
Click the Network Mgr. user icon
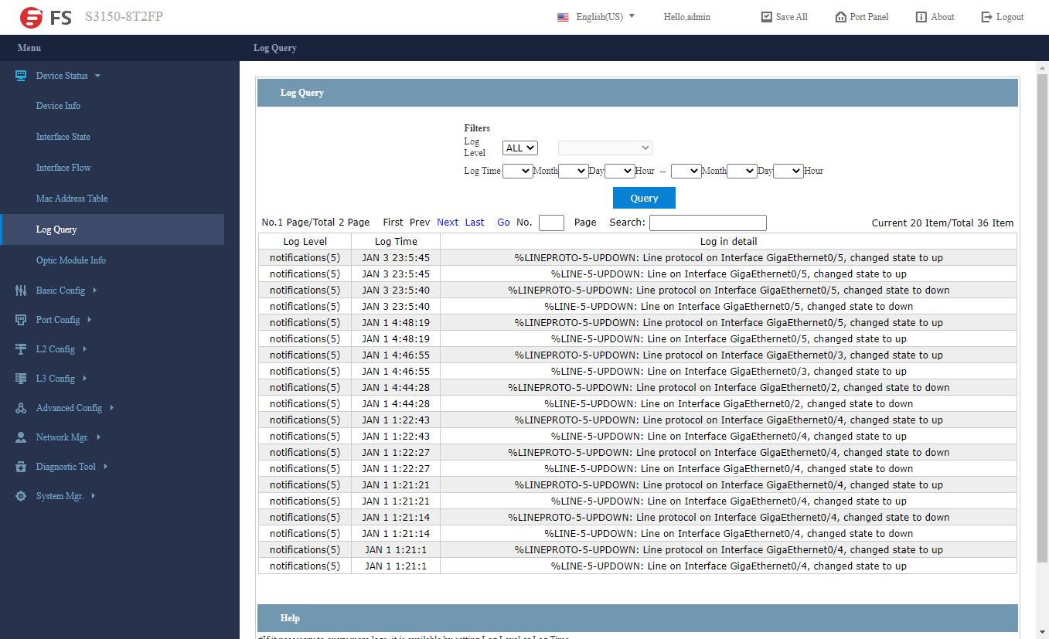21,437
